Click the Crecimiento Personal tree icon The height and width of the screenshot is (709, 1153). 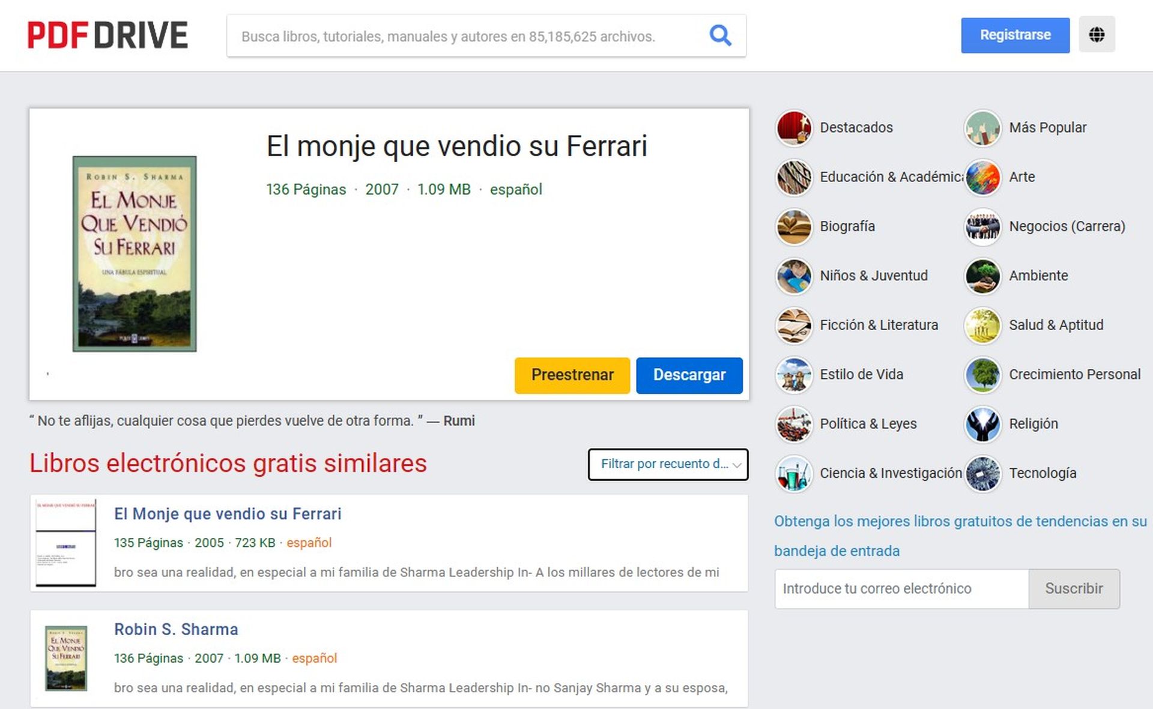[x=982, y=375]
